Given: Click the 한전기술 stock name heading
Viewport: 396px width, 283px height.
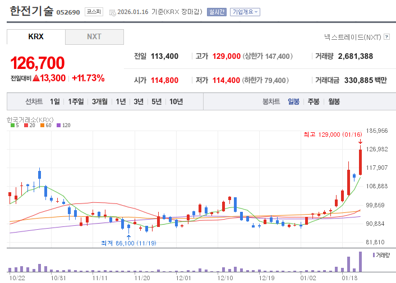Looking at the screenshot, I should (x=31, y=11).
